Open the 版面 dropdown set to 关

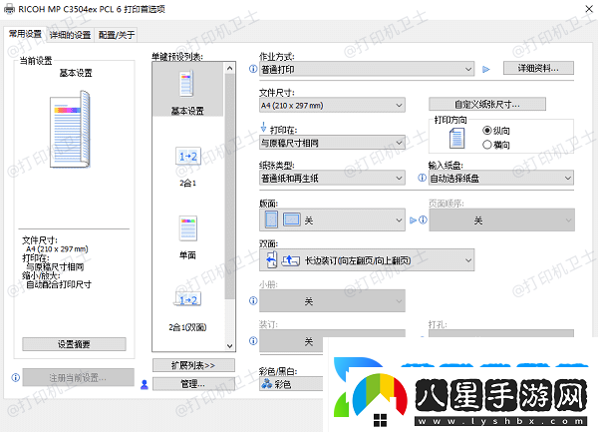click(332, 219)
